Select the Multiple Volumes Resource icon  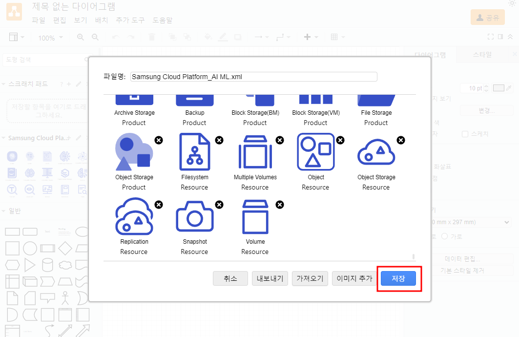255,152
